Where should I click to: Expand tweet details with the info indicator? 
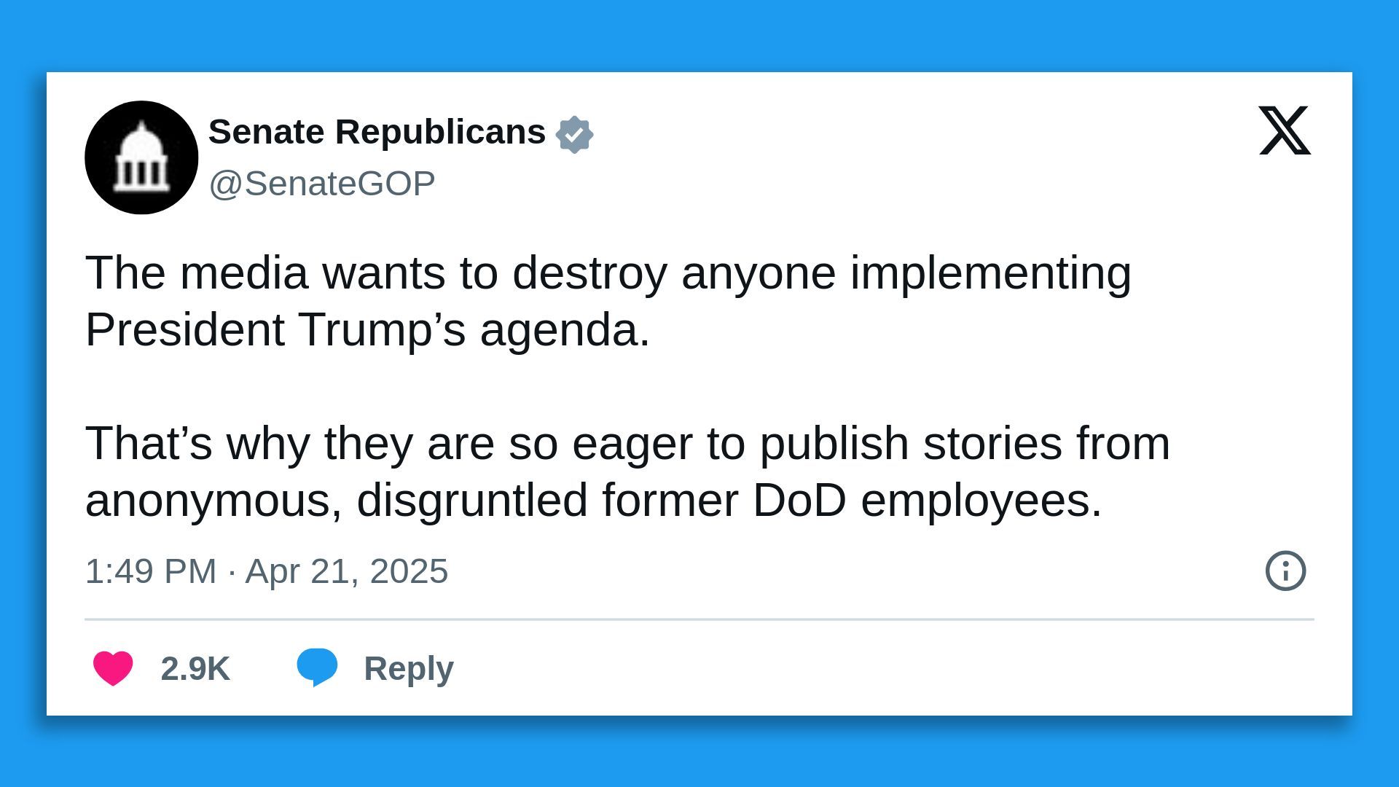tap(1285, 571)
